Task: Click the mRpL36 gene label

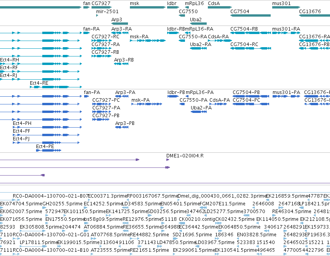Action: click(194, 3)
